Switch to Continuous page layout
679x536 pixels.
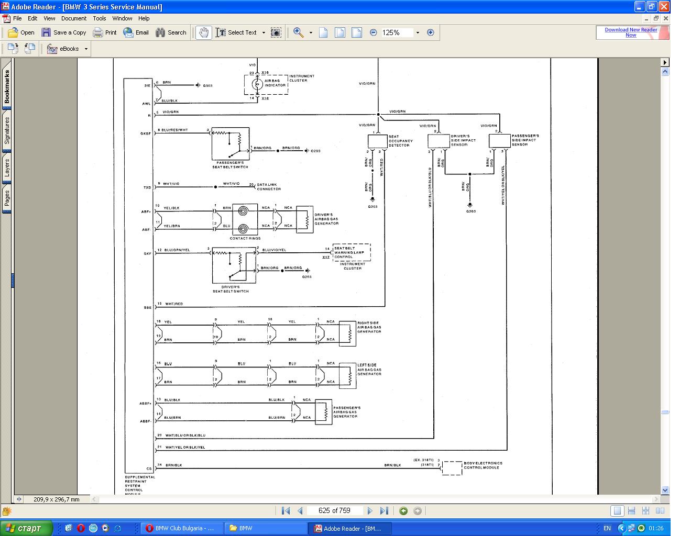pyautogui.click(x=631, y=511)
